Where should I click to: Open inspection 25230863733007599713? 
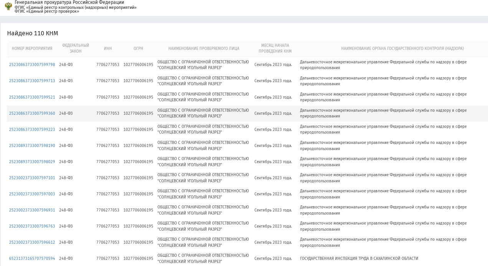click(x=32, y=81)
